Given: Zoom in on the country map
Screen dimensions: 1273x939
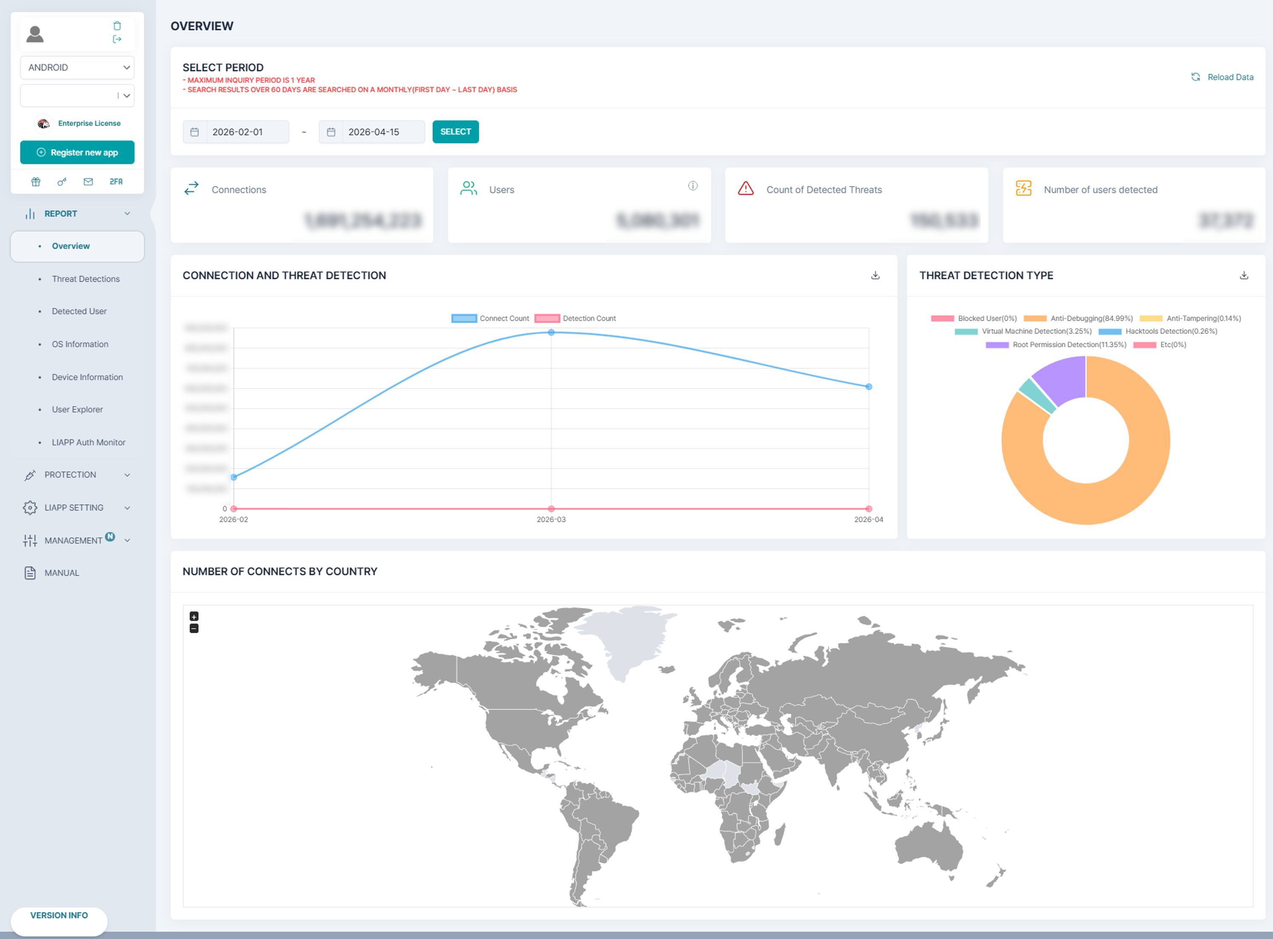Looking at the screenshot, I should pyautogui.click(x=194, y=617).
